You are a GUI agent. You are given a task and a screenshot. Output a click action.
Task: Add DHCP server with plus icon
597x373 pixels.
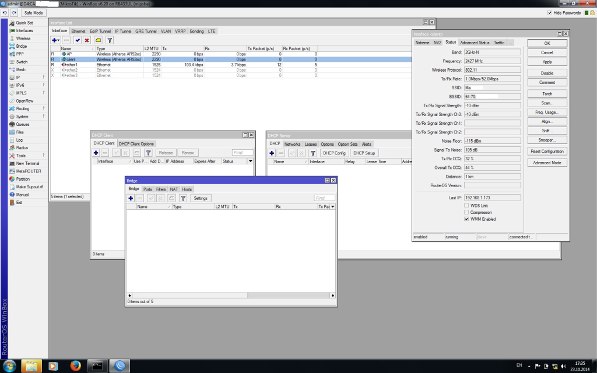coord(272,153)
